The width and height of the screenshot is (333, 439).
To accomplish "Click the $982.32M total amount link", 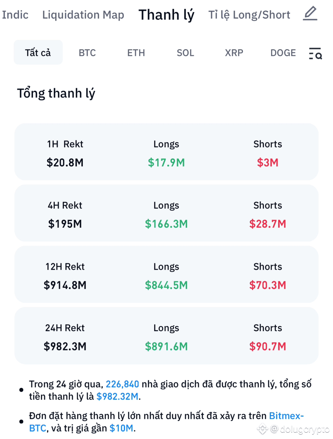I will [117, 396].
